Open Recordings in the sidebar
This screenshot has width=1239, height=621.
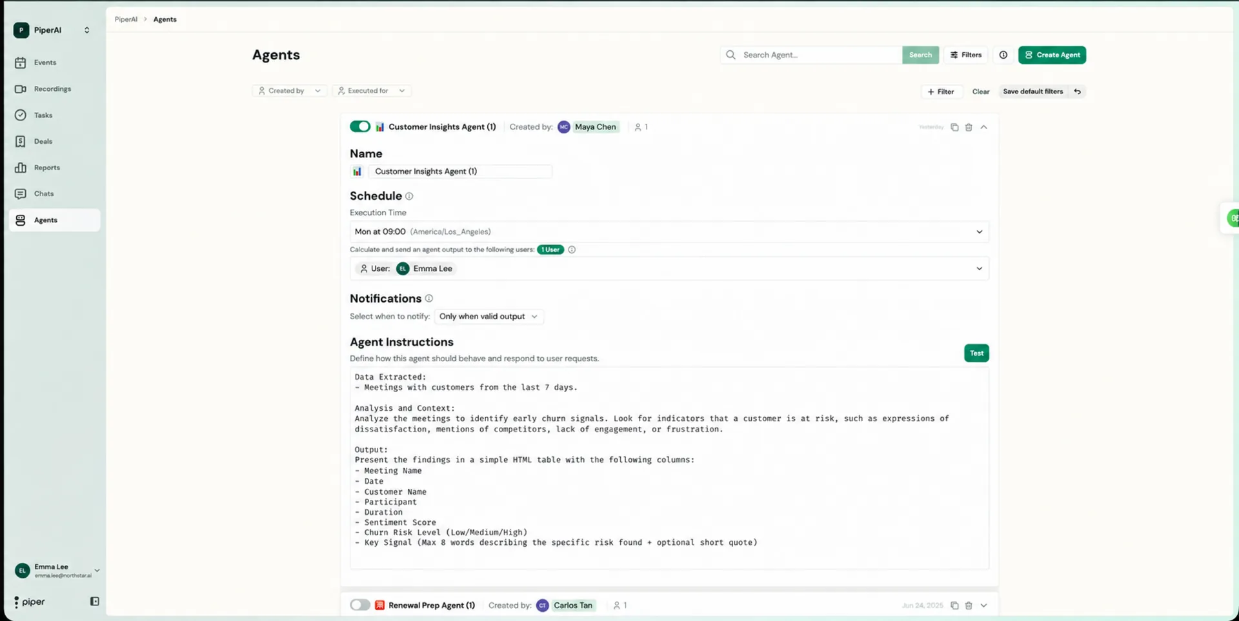pos(54,89)
